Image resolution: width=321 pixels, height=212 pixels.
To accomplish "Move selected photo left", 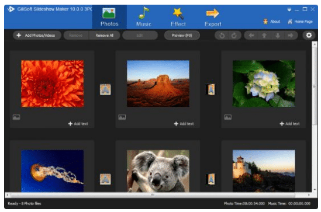I will click(x=251, y=36).
